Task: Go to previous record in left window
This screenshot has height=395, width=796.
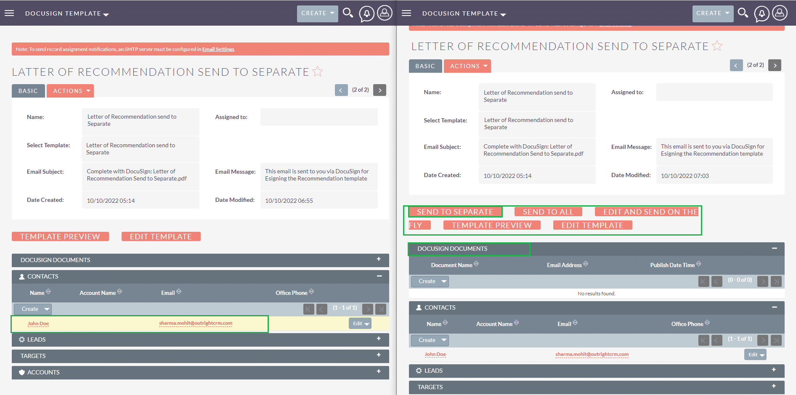Action: point(341,90)
